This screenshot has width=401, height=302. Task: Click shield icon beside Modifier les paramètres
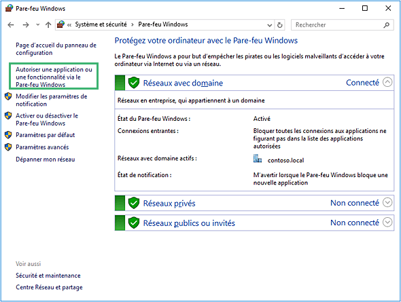pos(8,96)
